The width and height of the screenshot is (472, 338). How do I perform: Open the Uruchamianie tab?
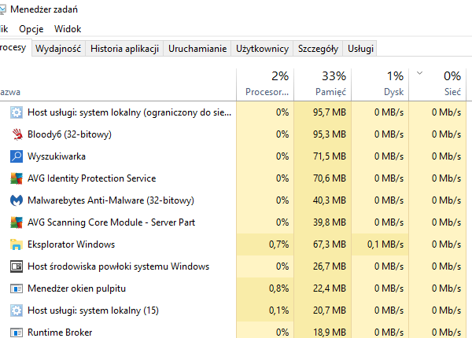coord(197,49)
